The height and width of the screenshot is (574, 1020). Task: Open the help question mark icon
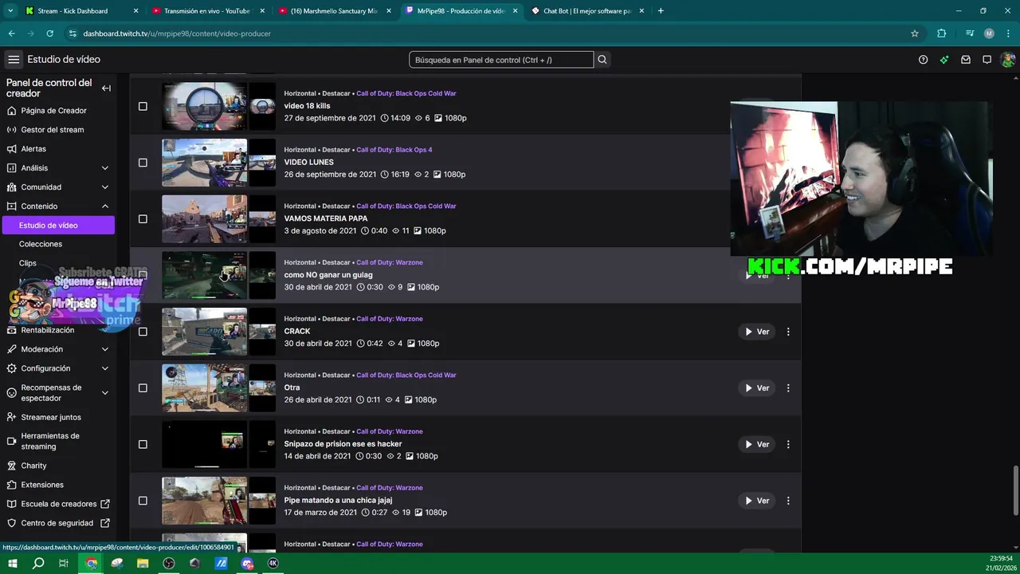(x=923, y=60)
